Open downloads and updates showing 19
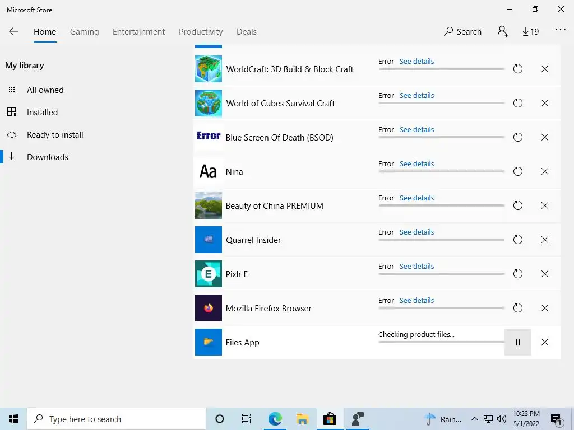The height and width of the screenshot is (430, 574). pyautogui.click(x=530, y=32)
